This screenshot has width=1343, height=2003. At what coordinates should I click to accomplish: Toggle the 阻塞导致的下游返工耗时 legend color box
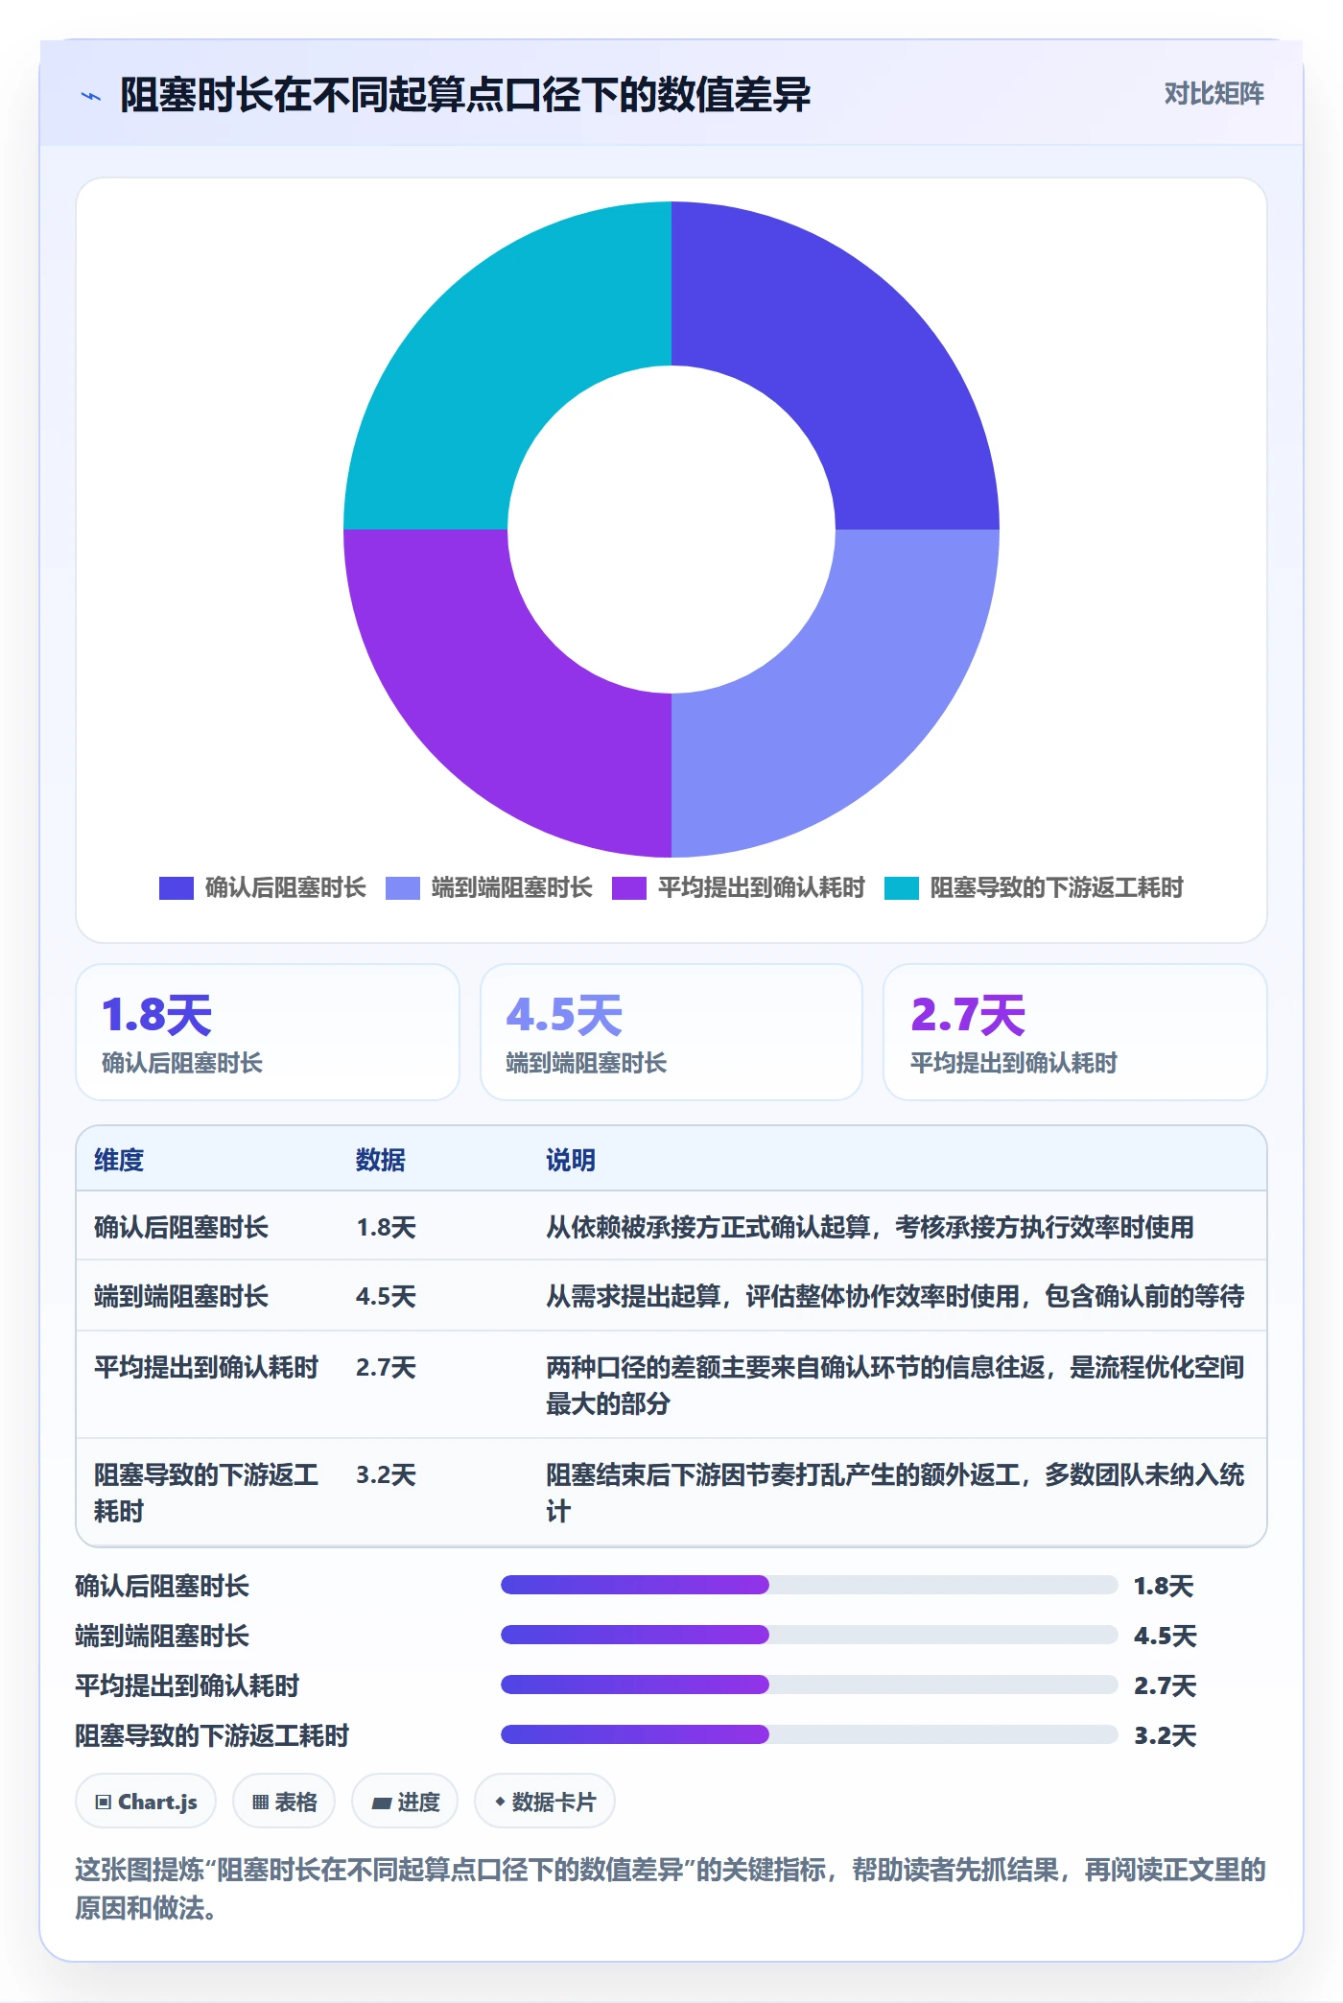[x=902, y=888]
